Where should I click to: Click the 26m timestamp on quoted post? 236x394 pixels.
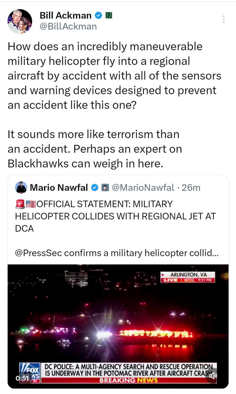tap(191, 187)
